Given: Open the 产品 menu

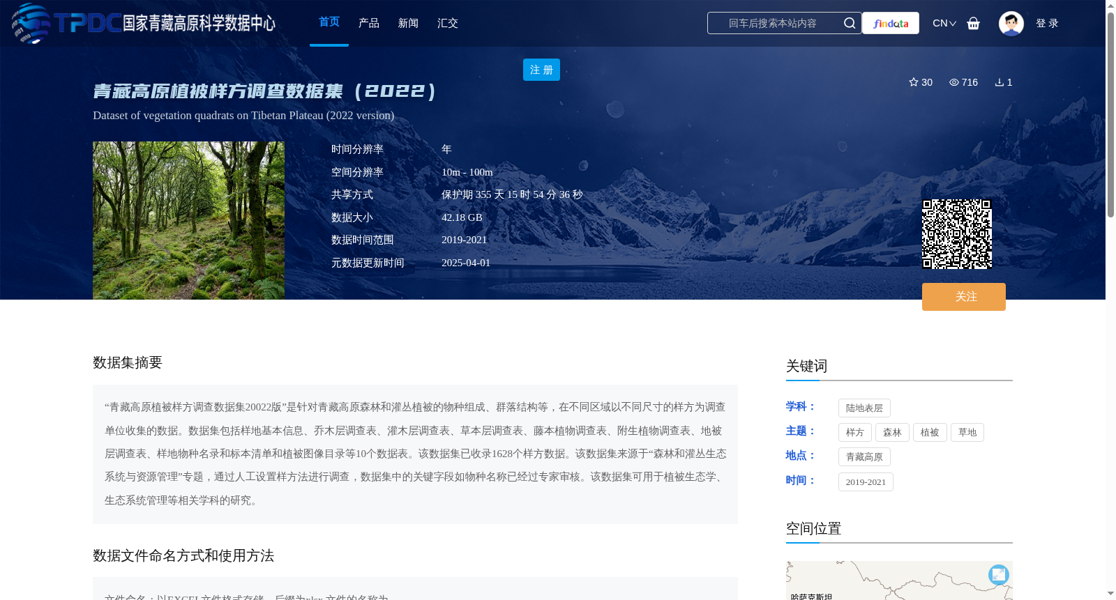Looking at the screenshot, I should point(369,23).
